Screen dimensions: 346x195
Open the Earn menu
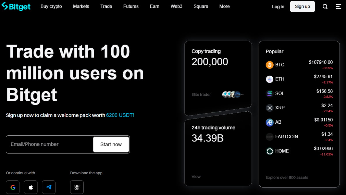coord(155,6)
